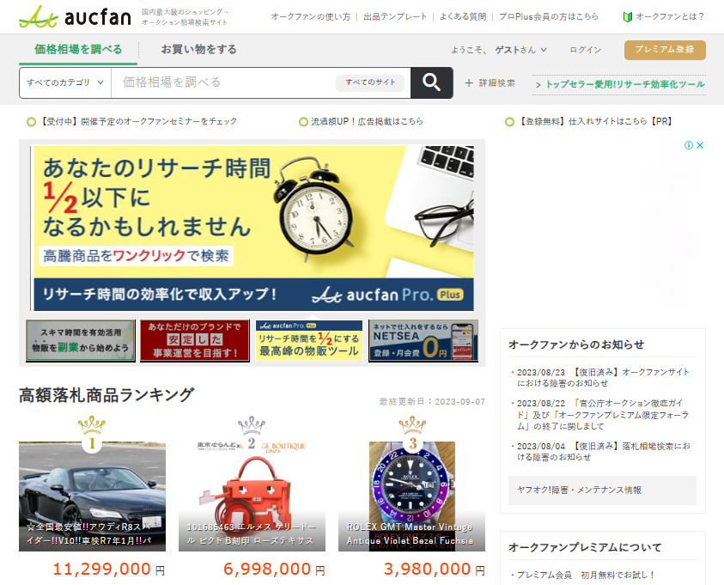Click the plus icon for 詳細検索

tap(469, 83)
